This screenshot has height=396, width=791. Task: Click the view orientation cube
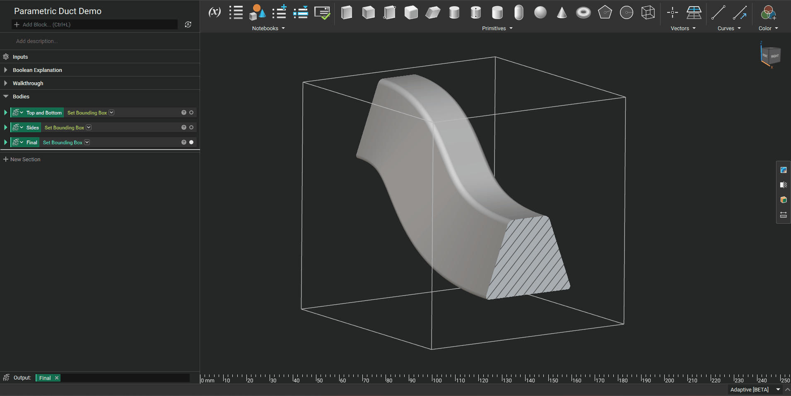(770, 55)
